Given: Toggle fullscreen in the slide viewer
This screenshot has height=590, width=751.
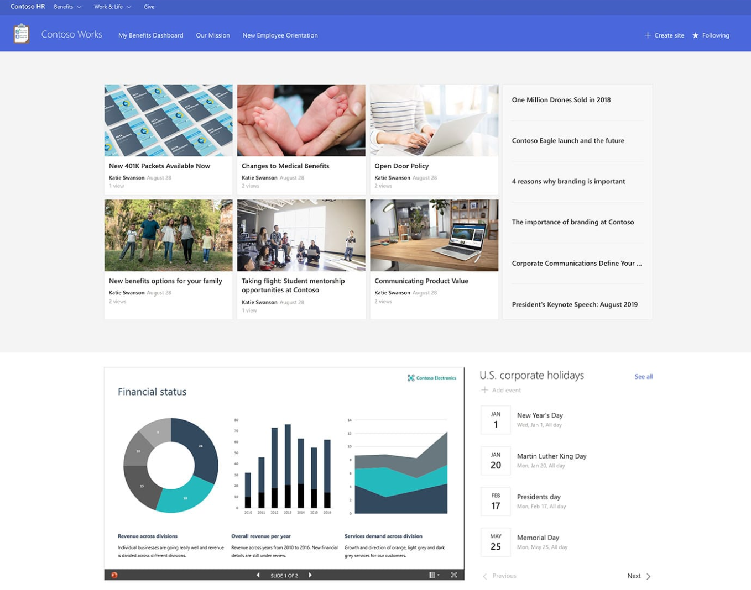Looking at the screenshot, I should pos(454,575).
